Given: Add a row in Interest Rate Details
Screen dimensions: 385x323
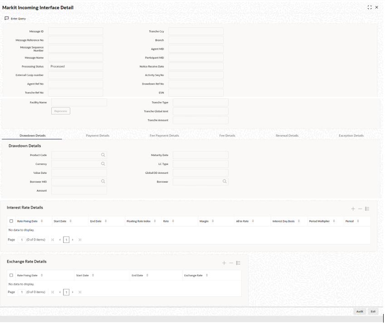Looking at the screenshot, I should [x=353, y=209].
